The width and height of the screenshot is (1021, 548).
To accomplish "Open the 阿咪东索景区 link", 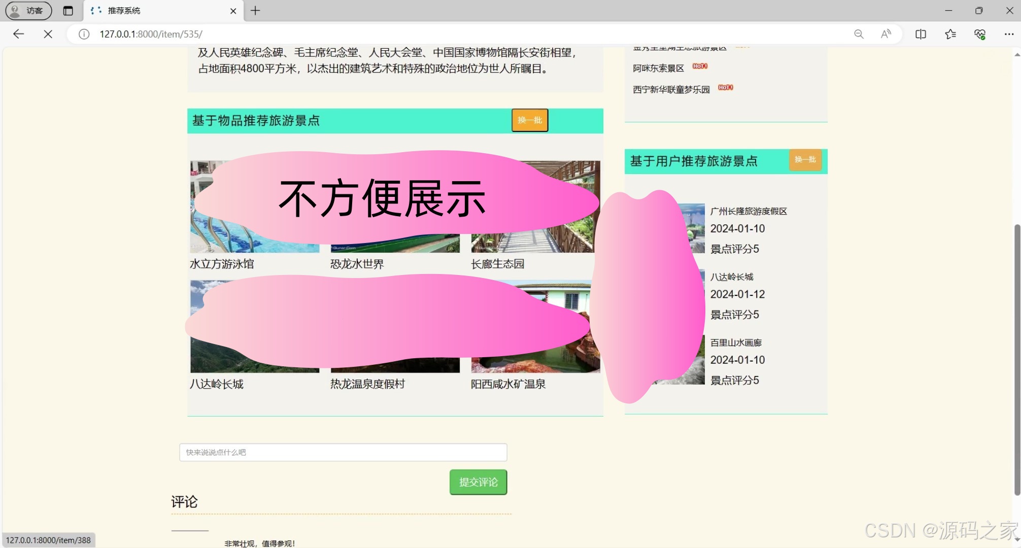I will point(658,67).
